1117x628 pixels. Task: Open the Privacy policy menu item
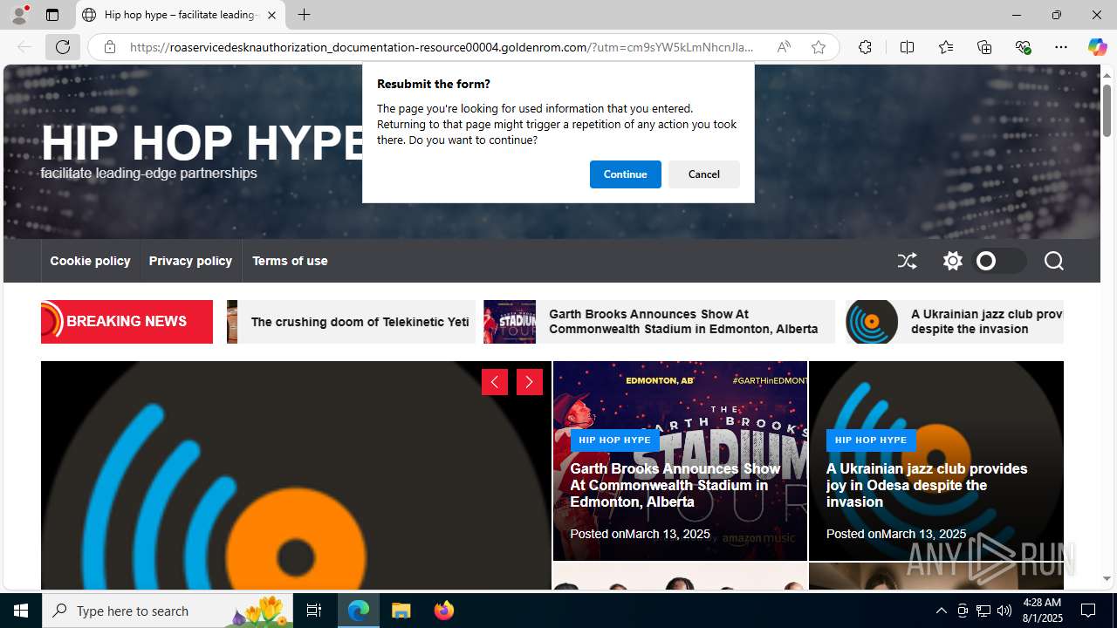point(190,261)
